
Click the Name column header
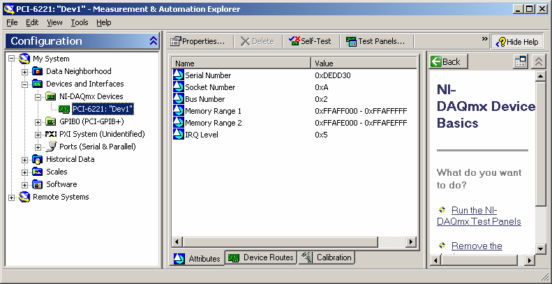click(241, 63)
